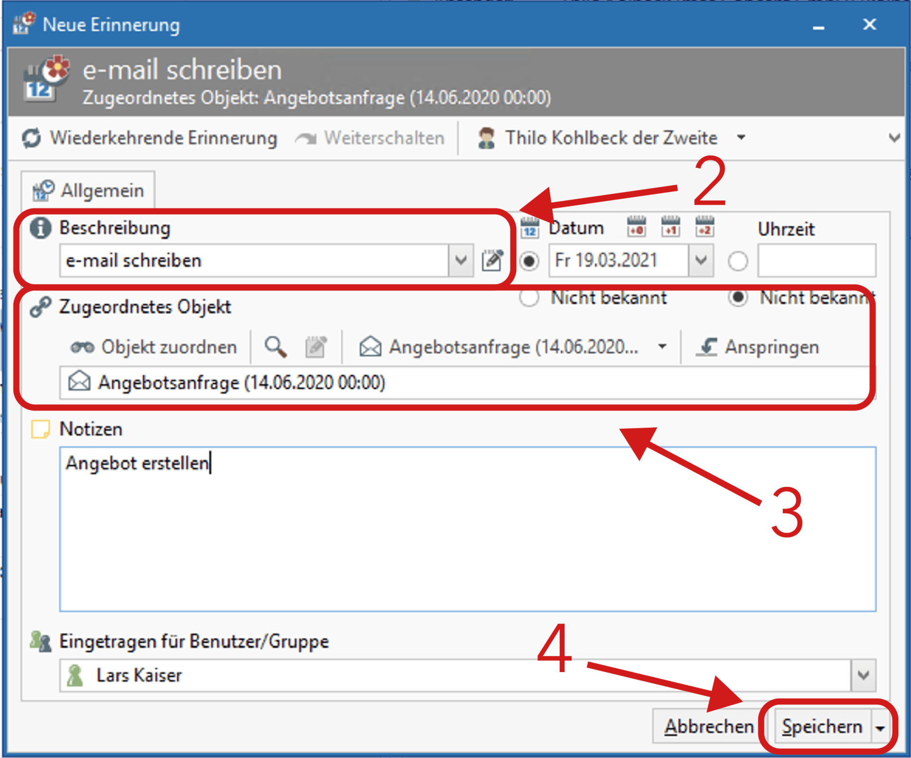Set the date two days ahead with the +2 icon
Viewport: 911px width, 758px height.
click(705, 226)
